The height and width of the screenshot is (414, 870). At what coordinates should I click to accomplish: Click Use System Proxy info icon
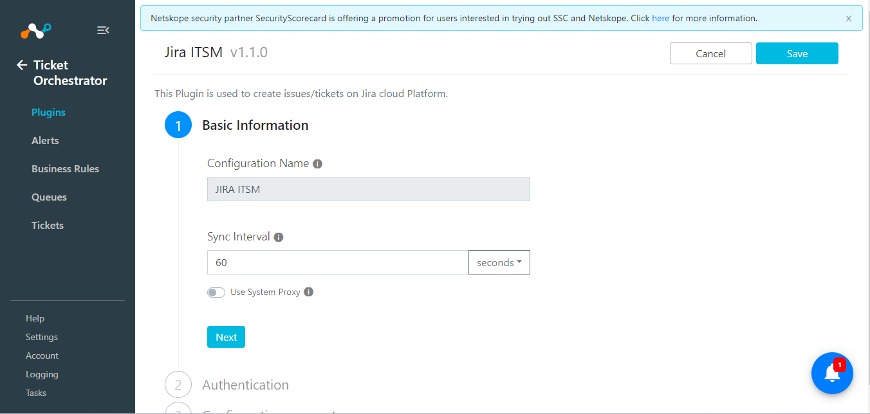point(309,292)
